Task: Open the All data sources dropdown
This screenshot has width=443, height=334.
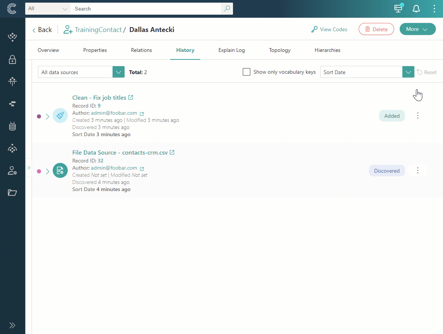Action: point(81,72)
